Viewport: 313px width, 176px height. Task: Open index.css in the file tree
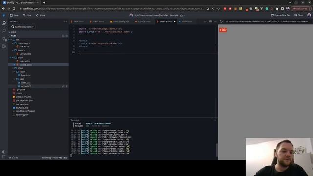[x=25, y=83]
